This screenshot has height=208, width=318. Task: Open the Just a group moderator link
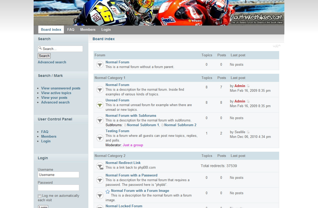tap(133, 145)
